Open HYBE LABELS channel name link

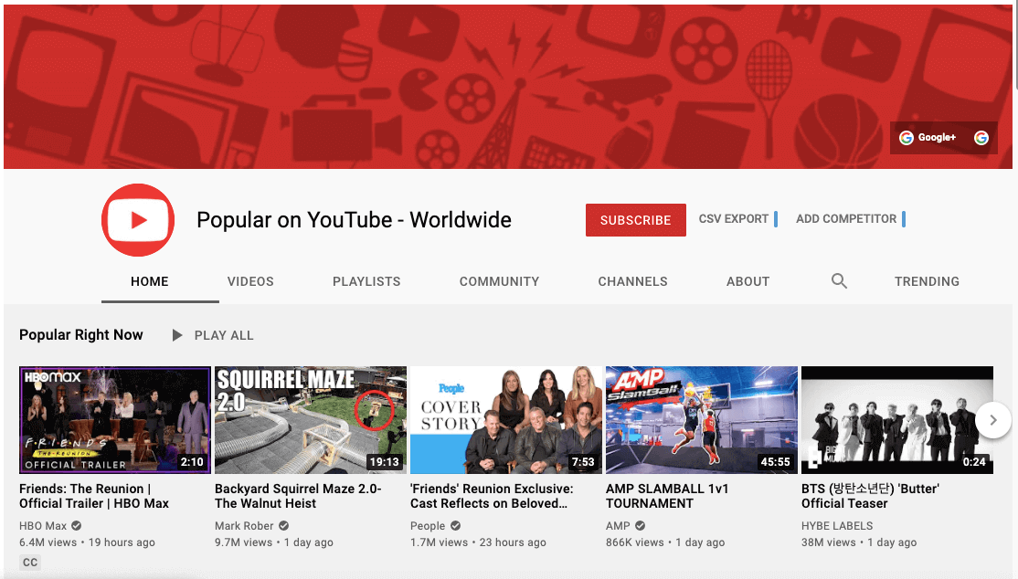click(837, 526)
